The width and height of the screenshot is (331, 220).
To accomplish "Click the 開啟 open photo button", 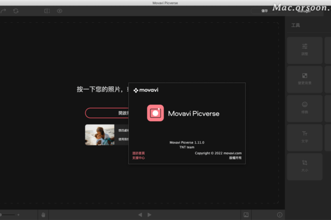I will [x=107, y=113].
